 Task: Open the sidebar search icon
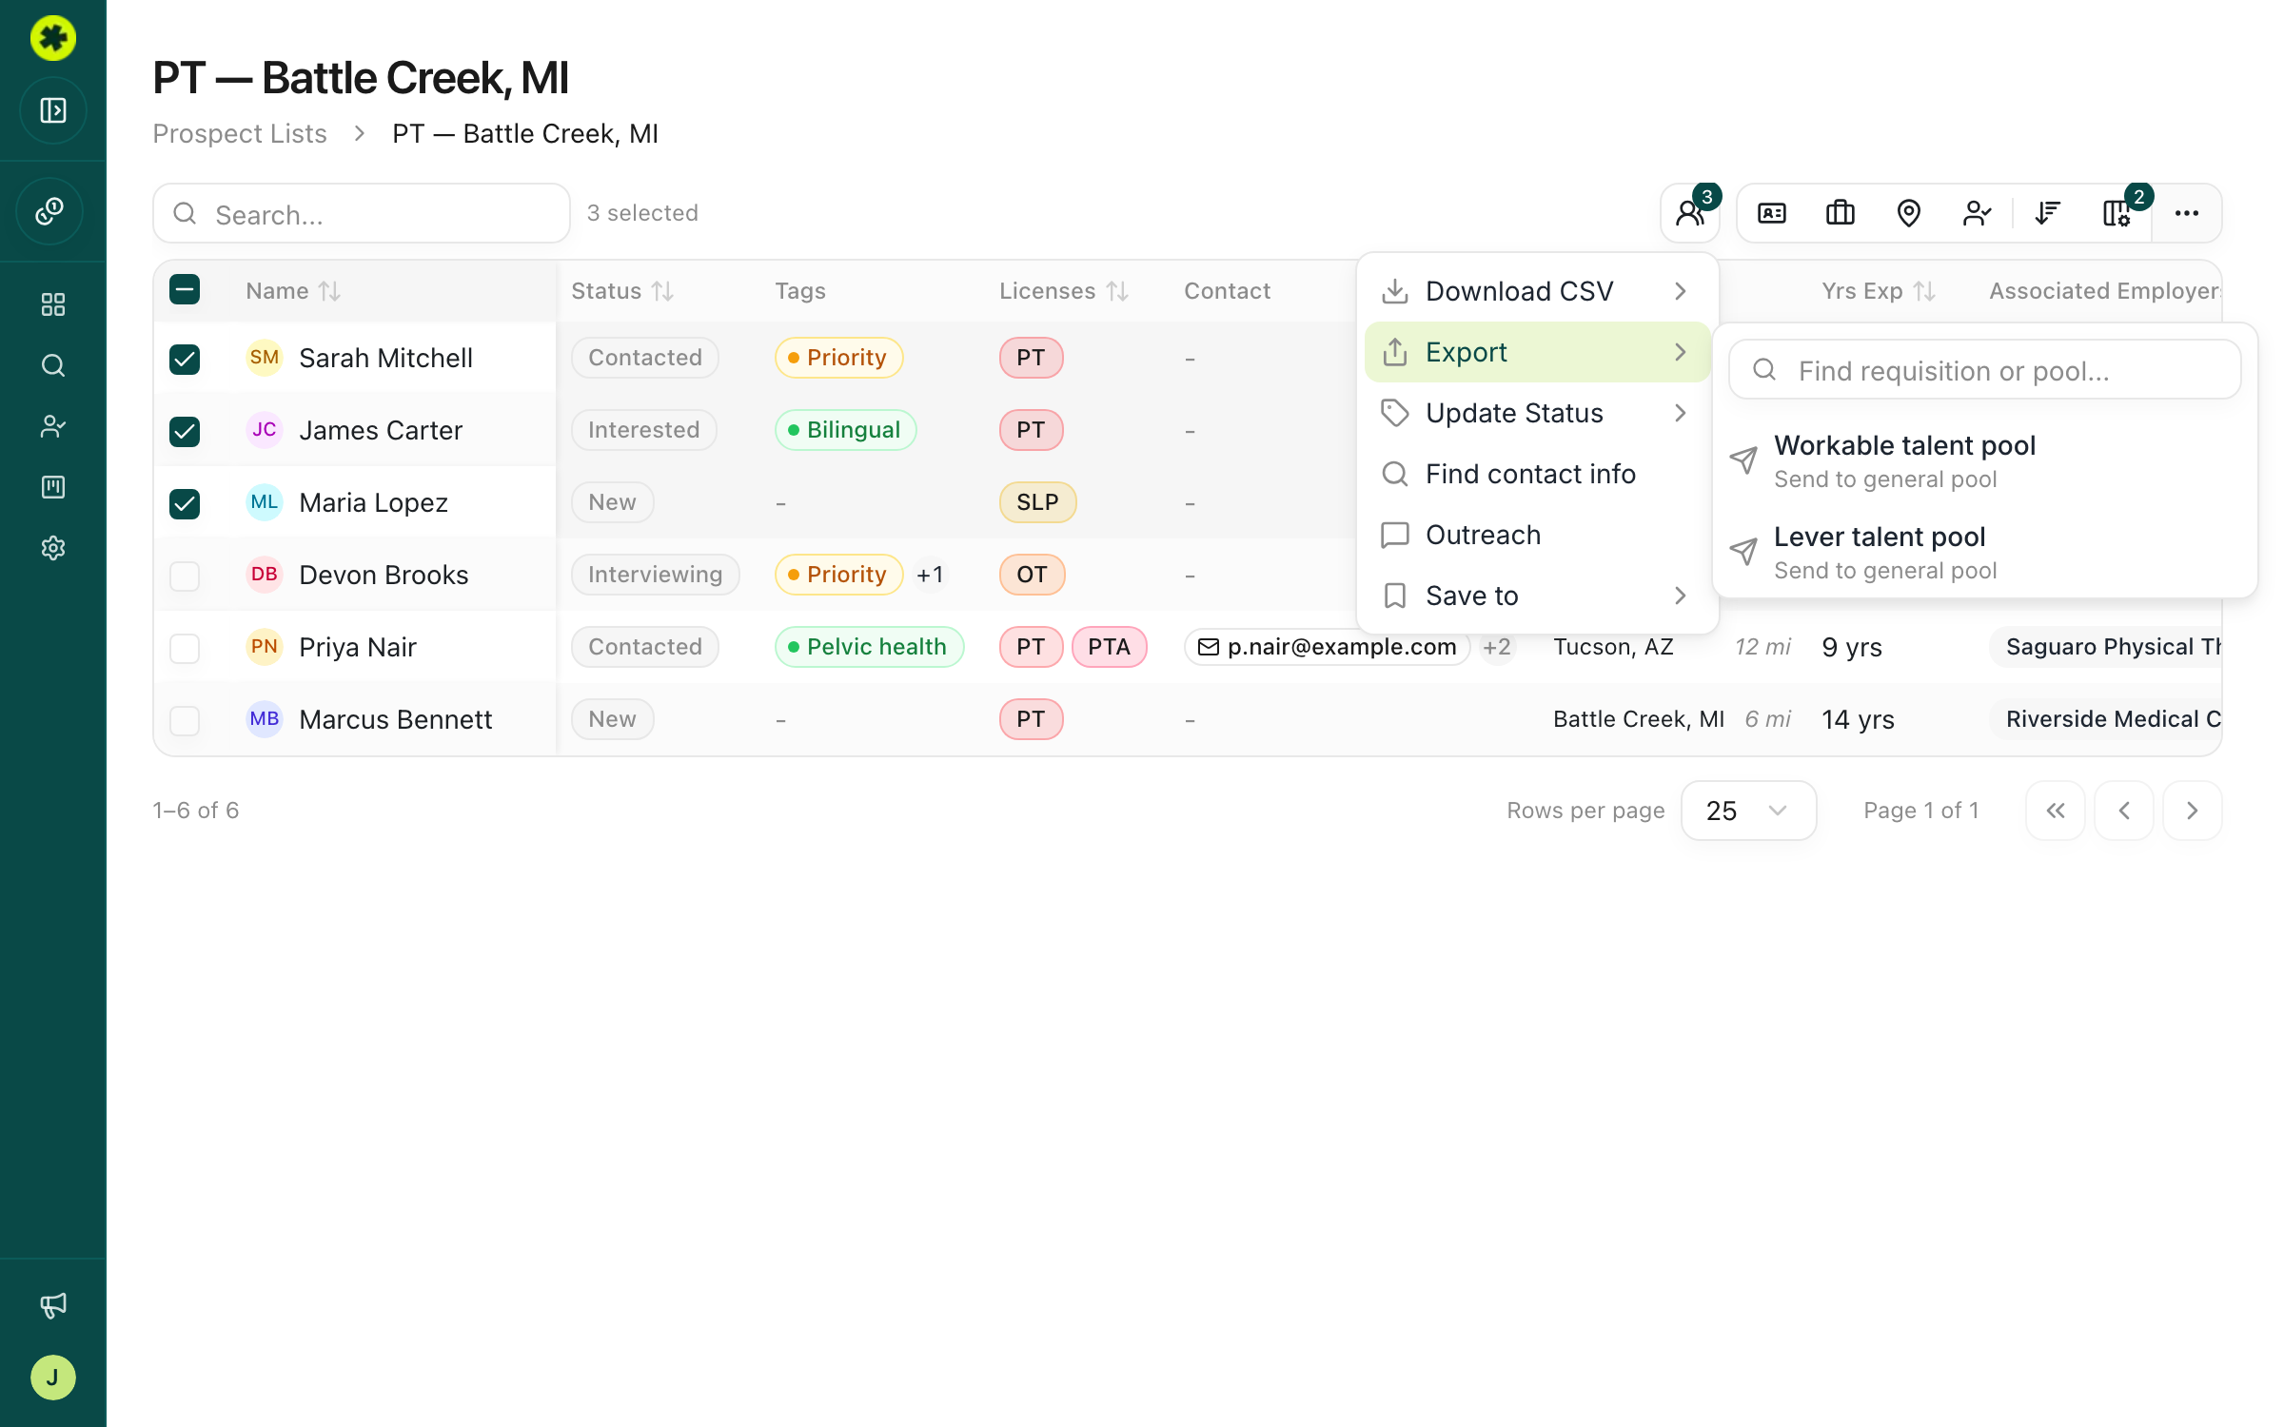click(53, 365)
